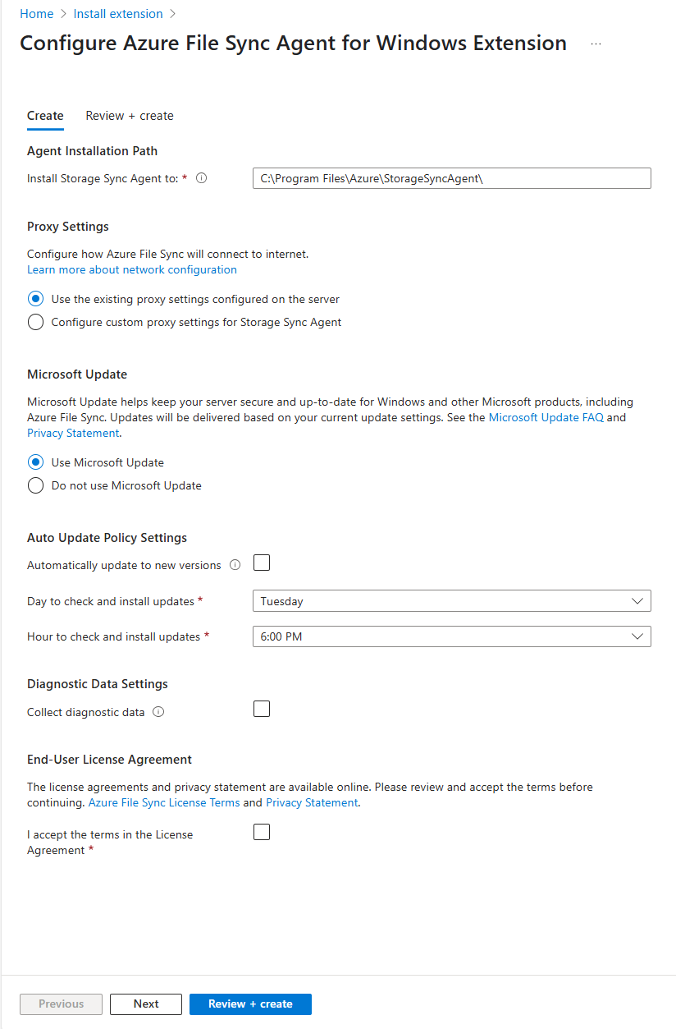Select Do not use Microsoft Update
Screen dimensions: 676x1029
pos(35,485)
